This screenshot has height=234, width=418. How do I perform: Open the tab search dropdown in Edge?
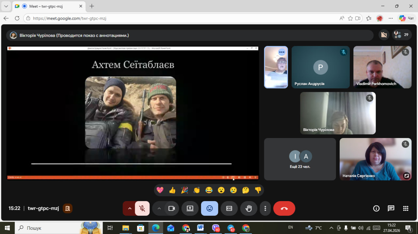(x=6, y=6)
